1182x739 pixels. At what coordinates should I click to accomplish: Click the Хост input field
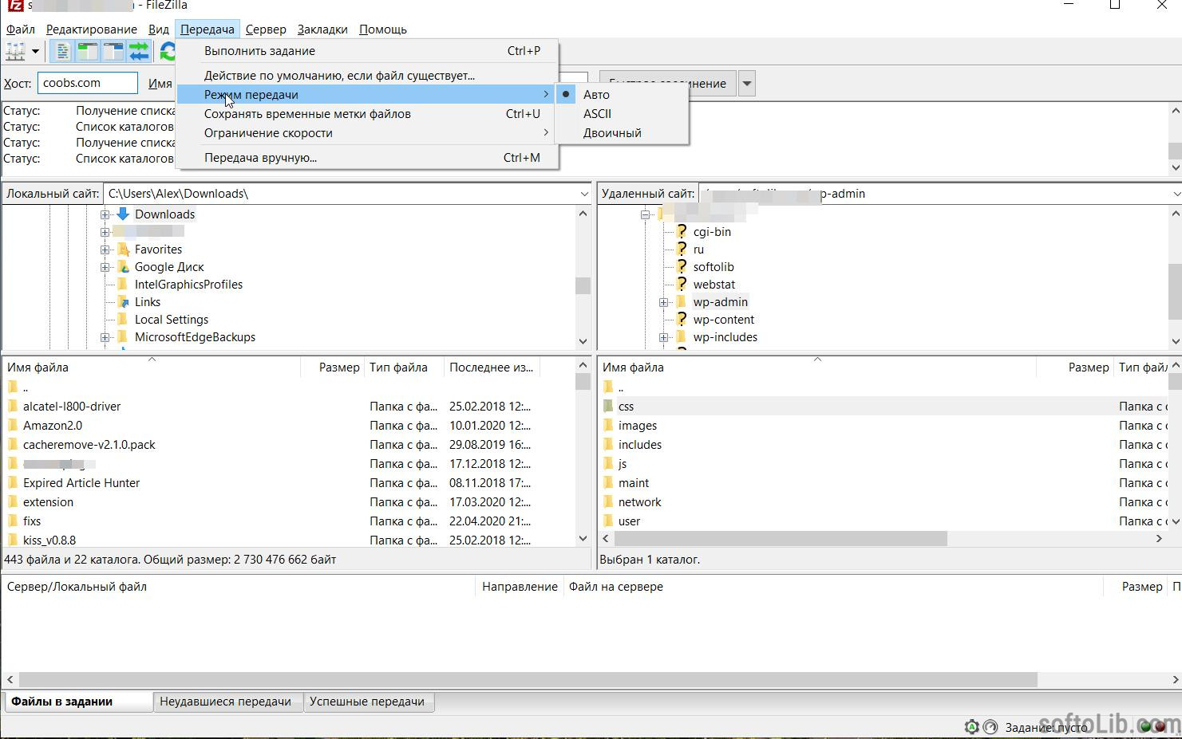87,83
